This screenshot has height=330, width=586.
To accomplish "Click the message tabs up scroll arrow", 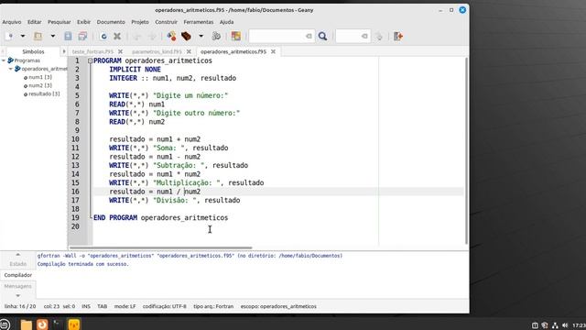I will click(18, 255).
